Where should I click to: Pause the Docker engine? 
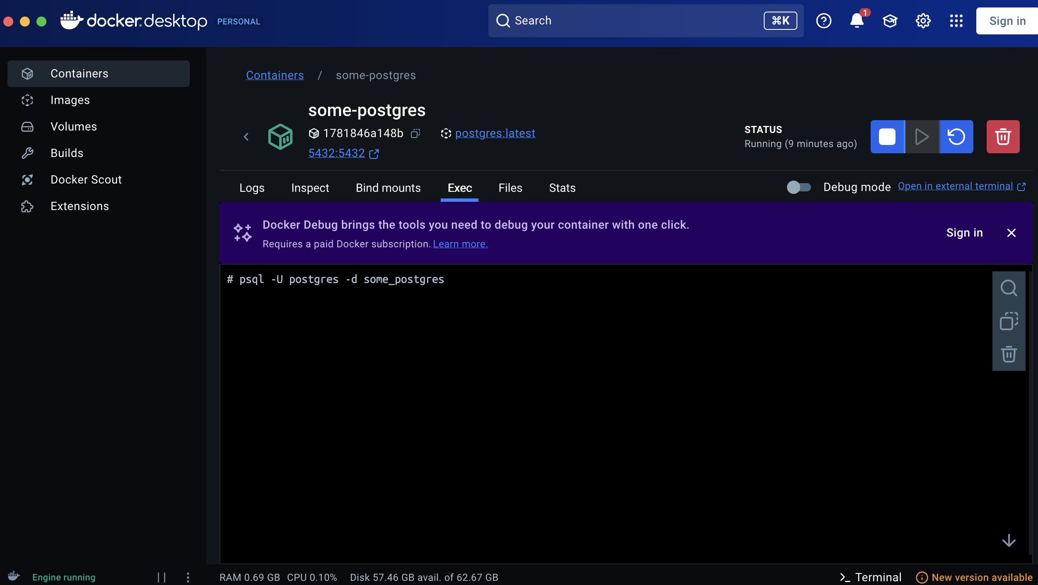(162, 577)
